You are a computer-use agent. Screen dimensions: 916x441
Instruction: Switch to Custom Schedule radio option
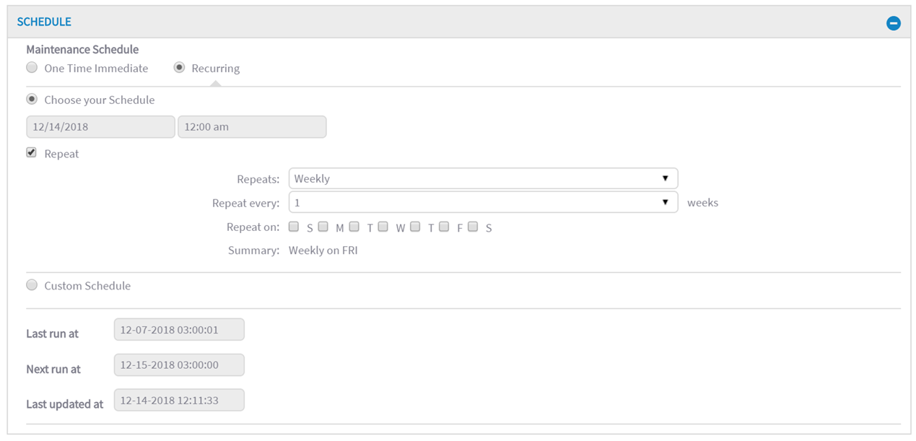click(x=32, y=285)
